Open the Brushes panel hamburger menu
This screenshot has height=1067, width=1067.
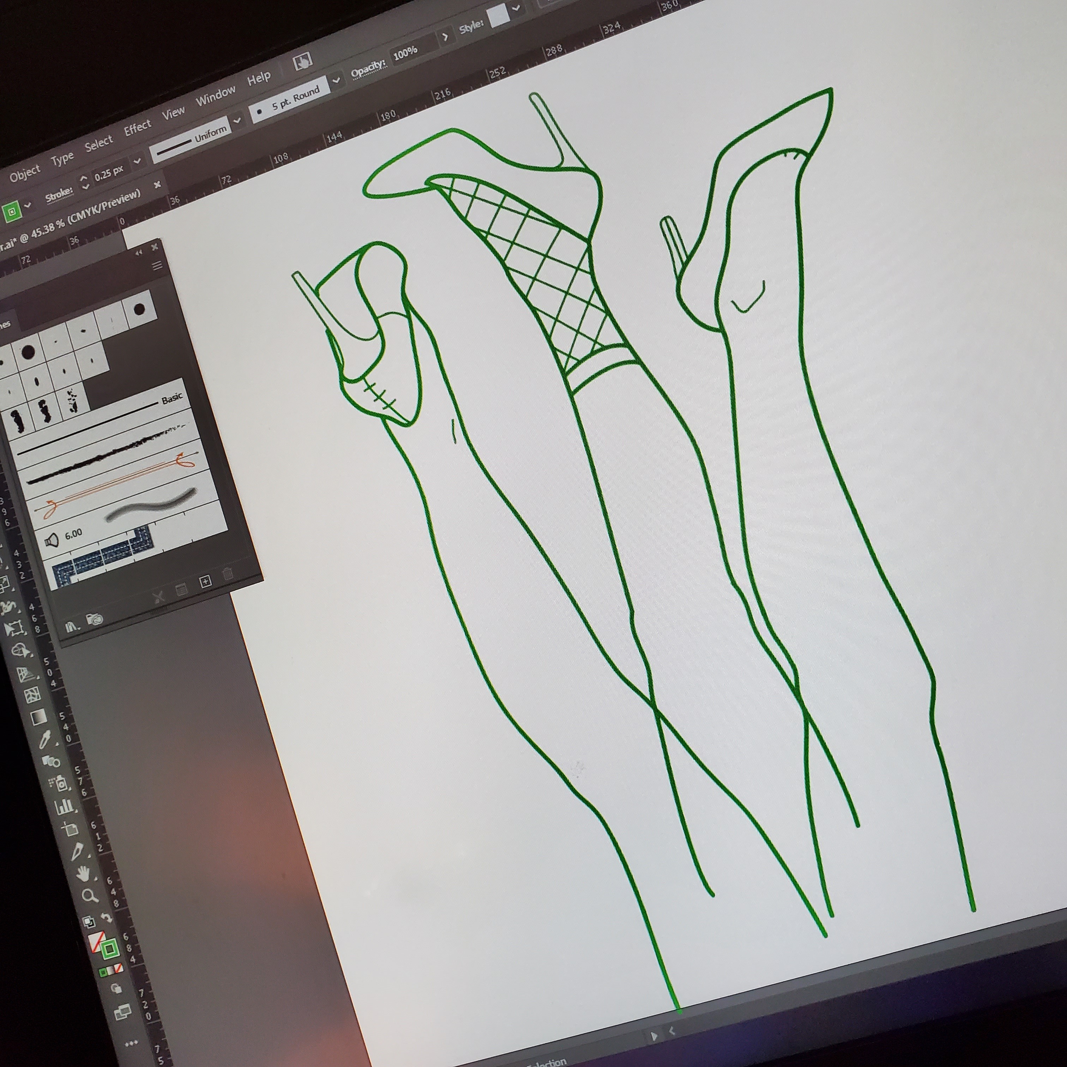(157, 266)
